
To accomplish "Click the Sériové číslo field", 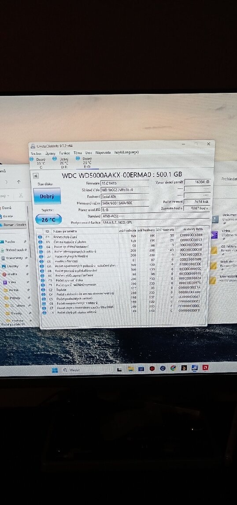I will (x=125, y=190).
